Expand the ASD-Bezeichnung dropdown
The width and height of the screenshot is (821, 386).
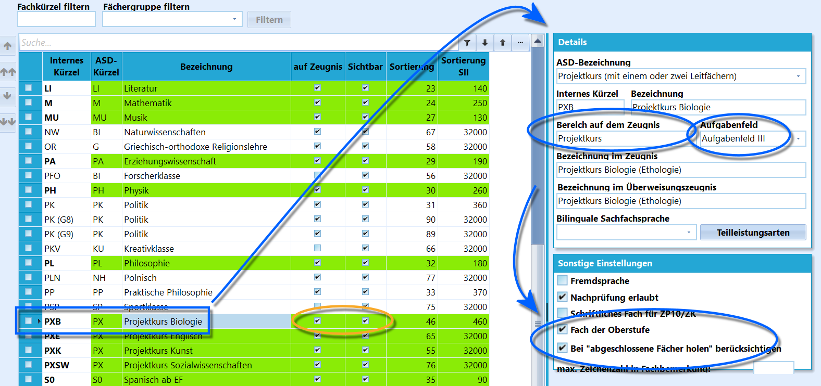coord(798,76)
